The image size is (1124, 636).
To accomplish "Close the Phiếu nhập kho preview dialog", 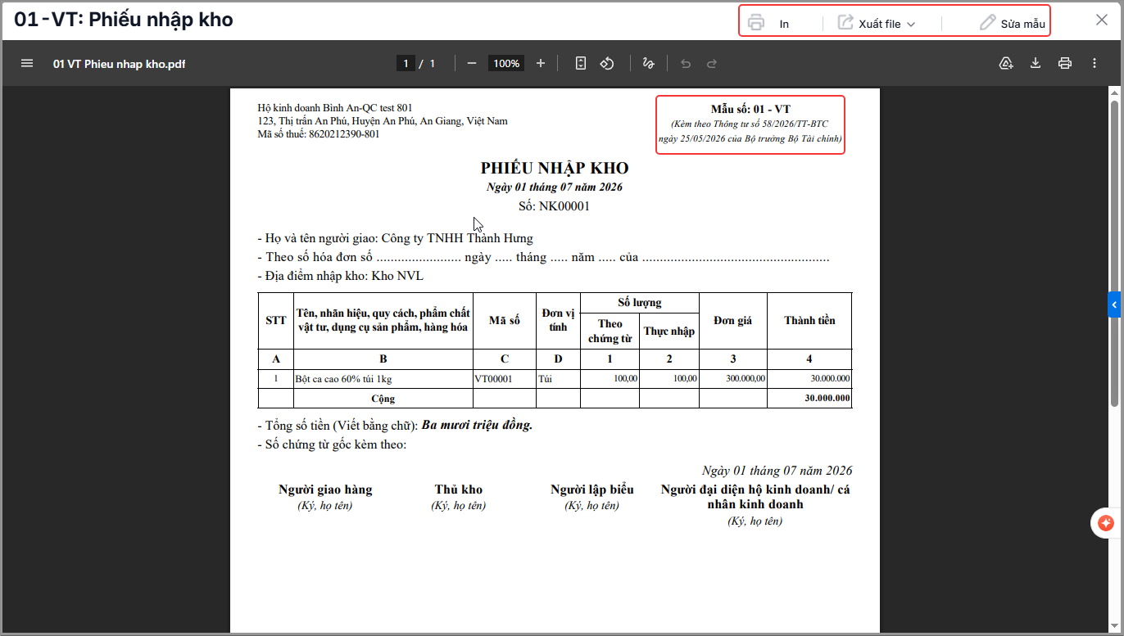I will (x=1103, y=21).
